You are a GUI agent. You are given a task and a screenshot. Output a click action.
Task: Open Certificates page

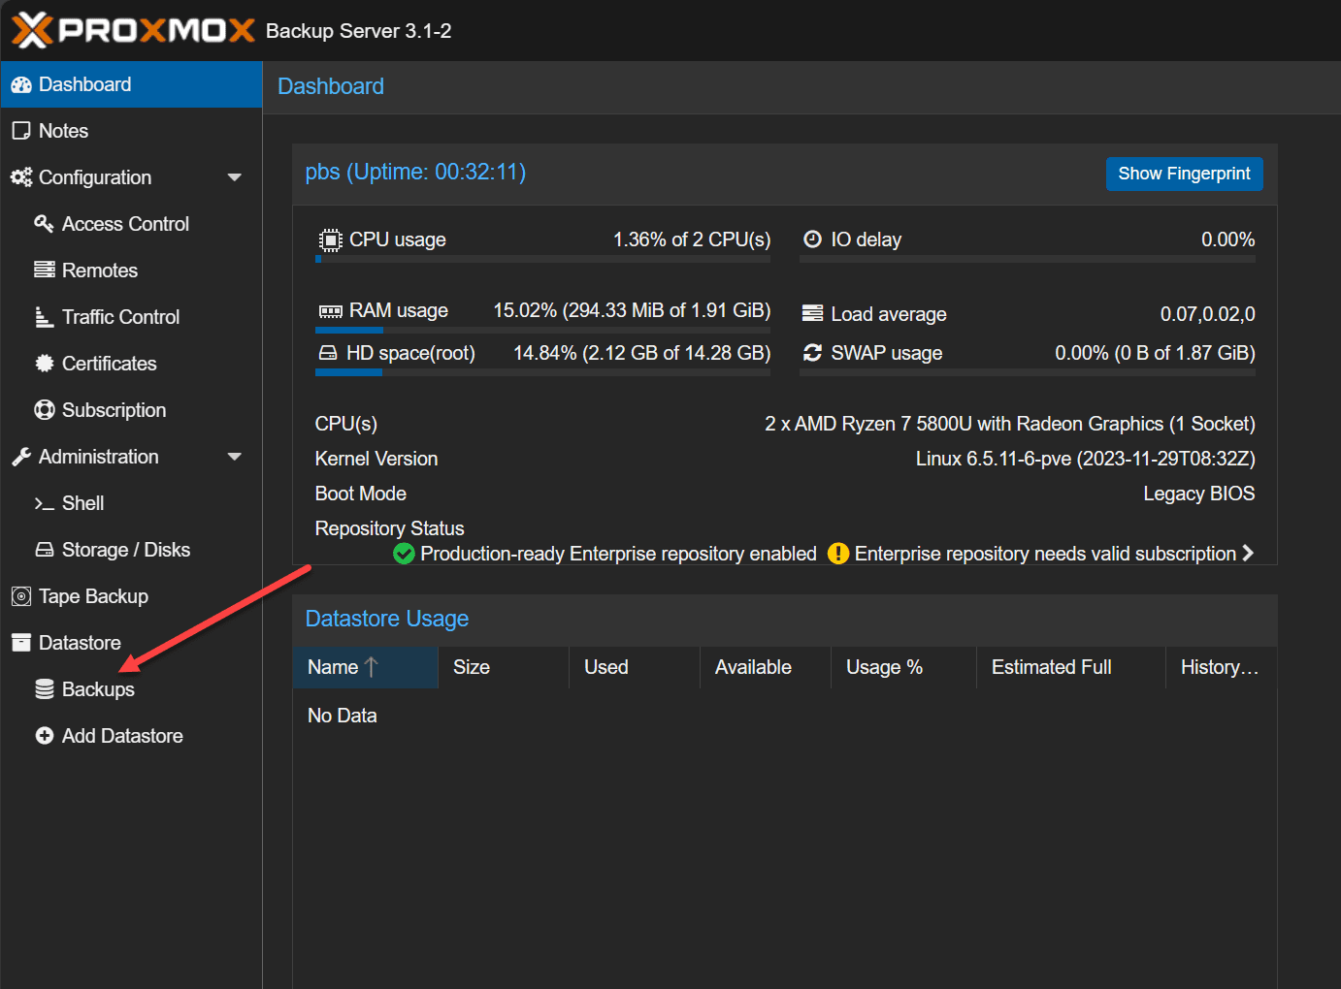coord(131,364)
